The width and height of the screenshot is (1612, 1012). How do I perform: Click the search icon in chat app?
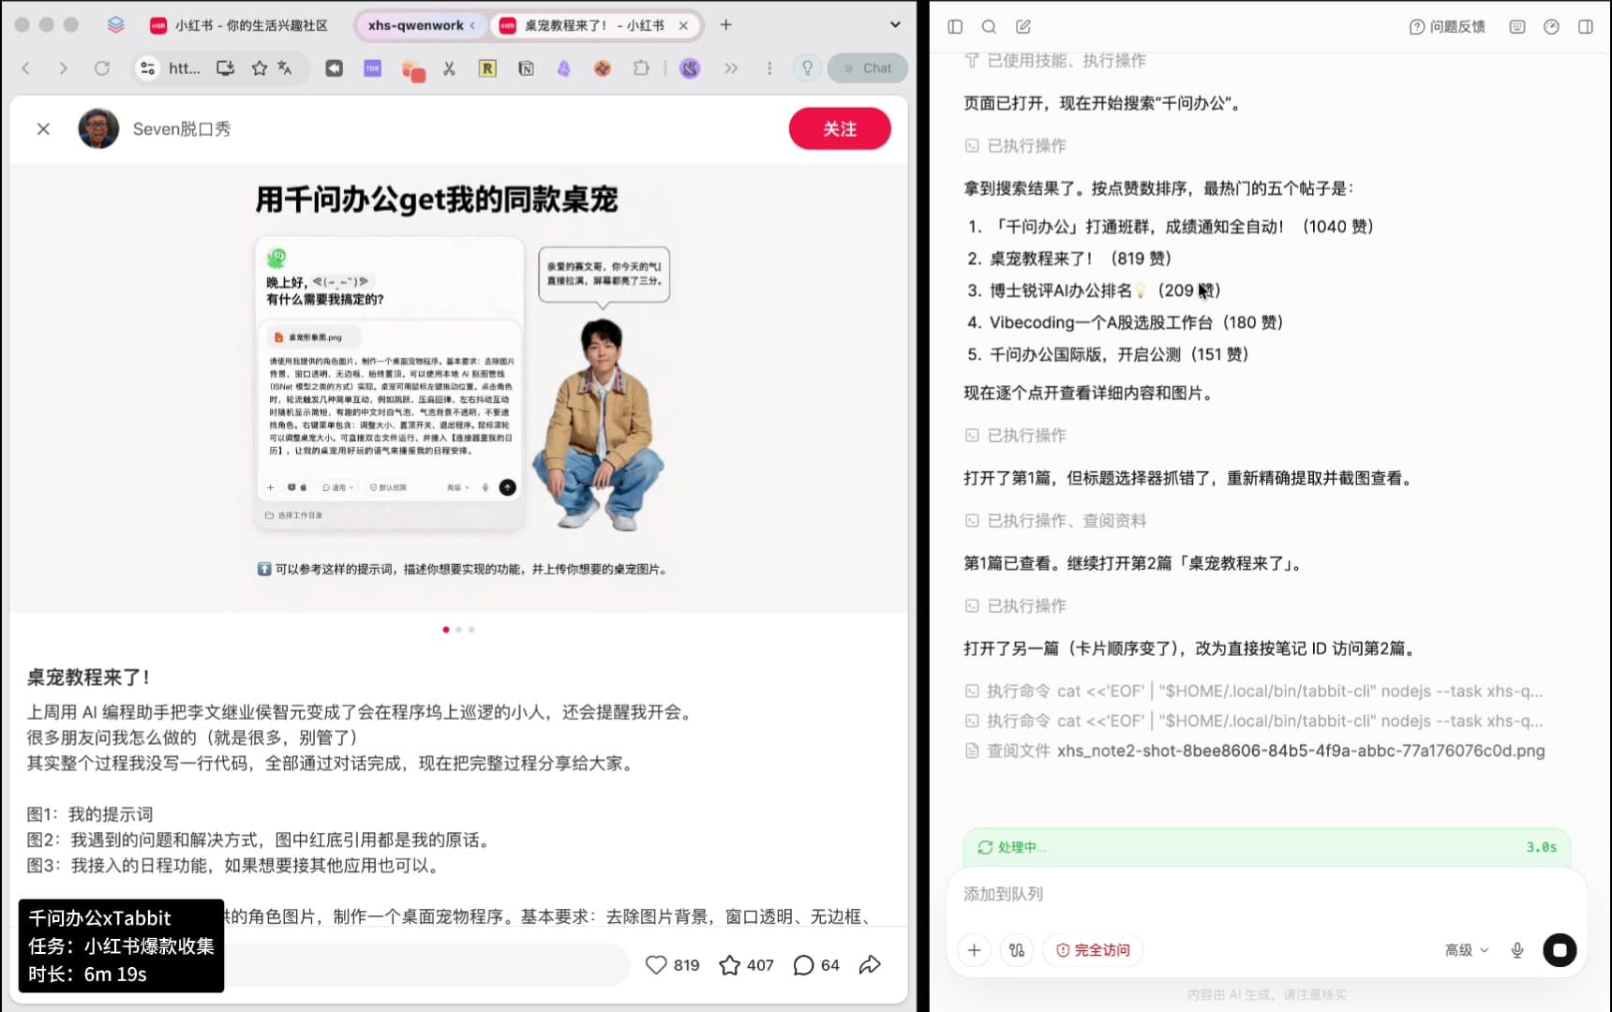click(989, 27)
